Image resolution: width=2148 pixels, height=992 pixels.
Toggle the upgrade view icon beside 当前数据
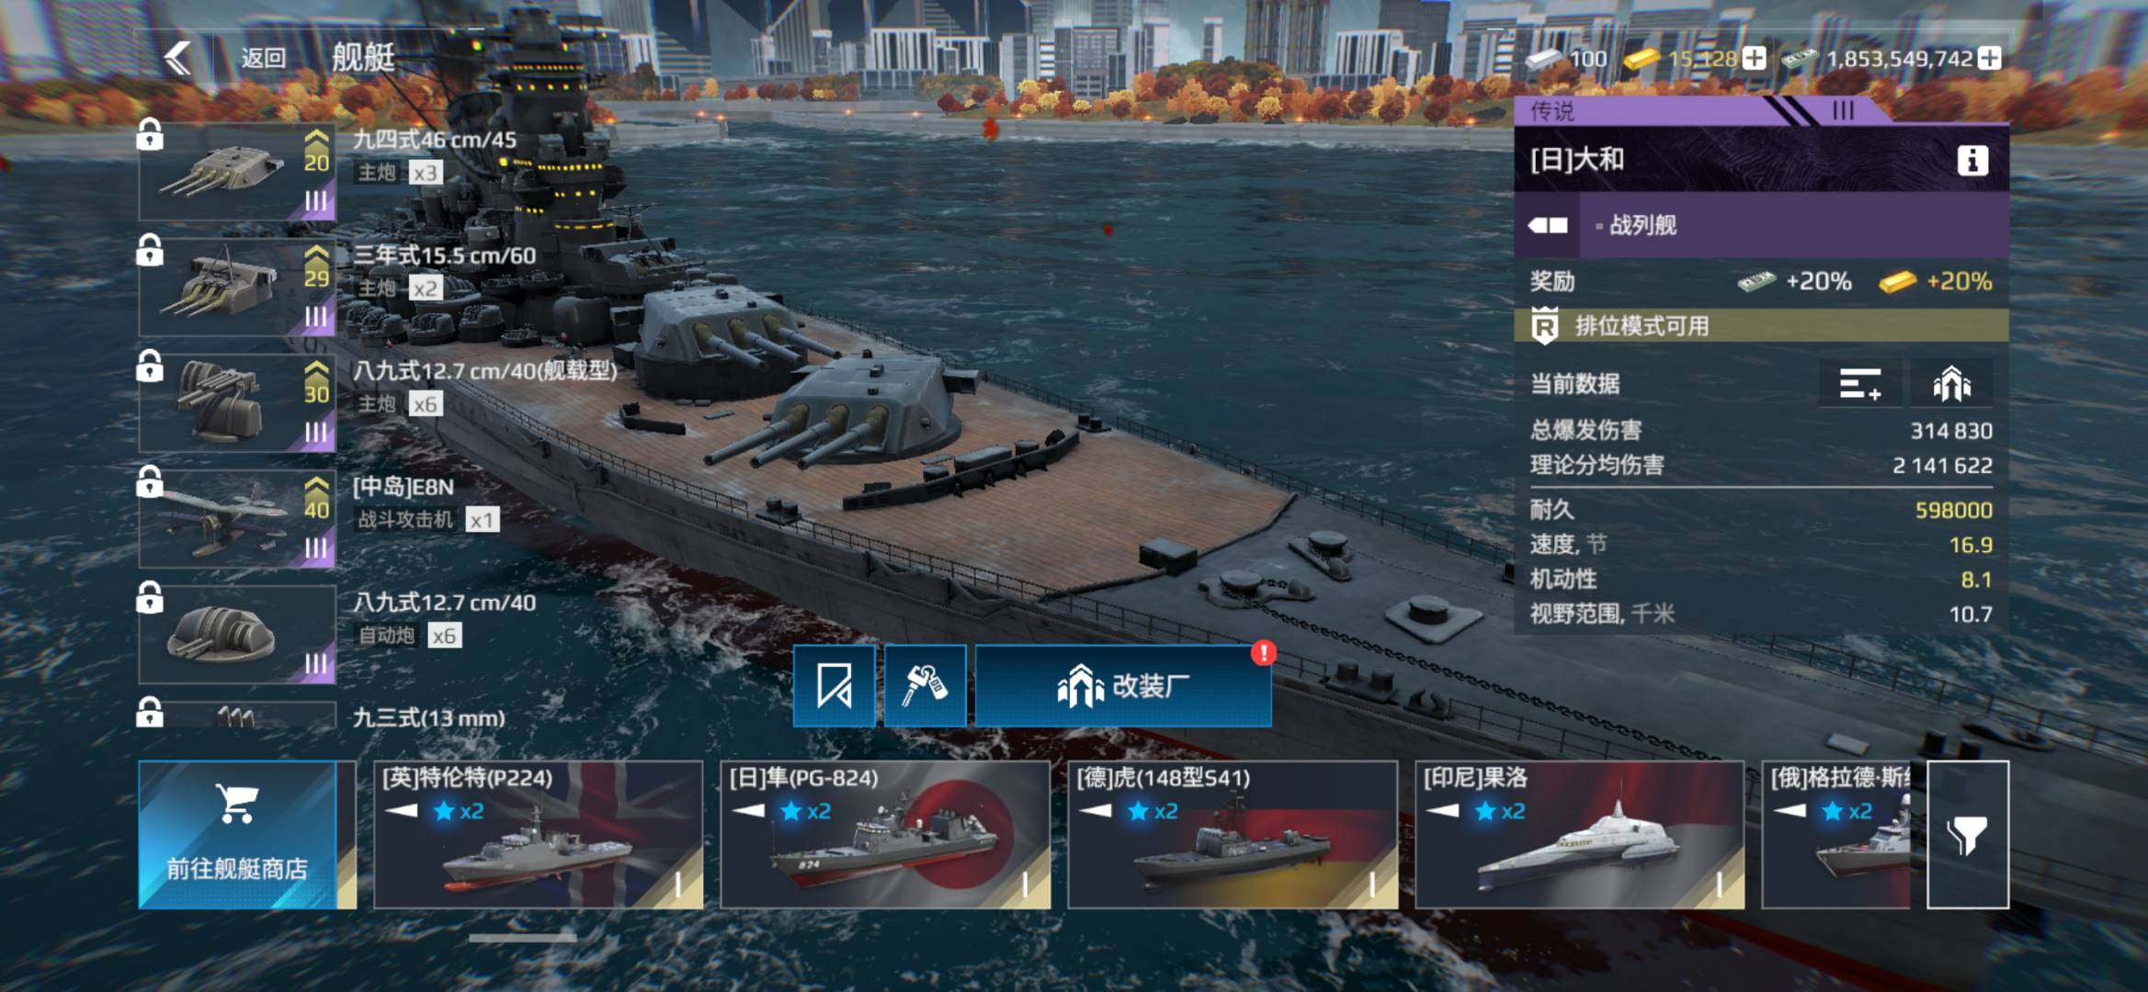(x=1951, y=384)
